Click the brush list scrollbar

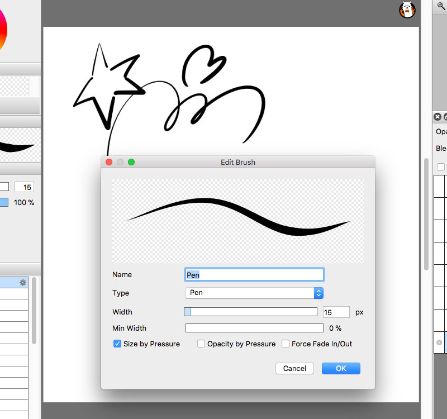tap(34, 311)
